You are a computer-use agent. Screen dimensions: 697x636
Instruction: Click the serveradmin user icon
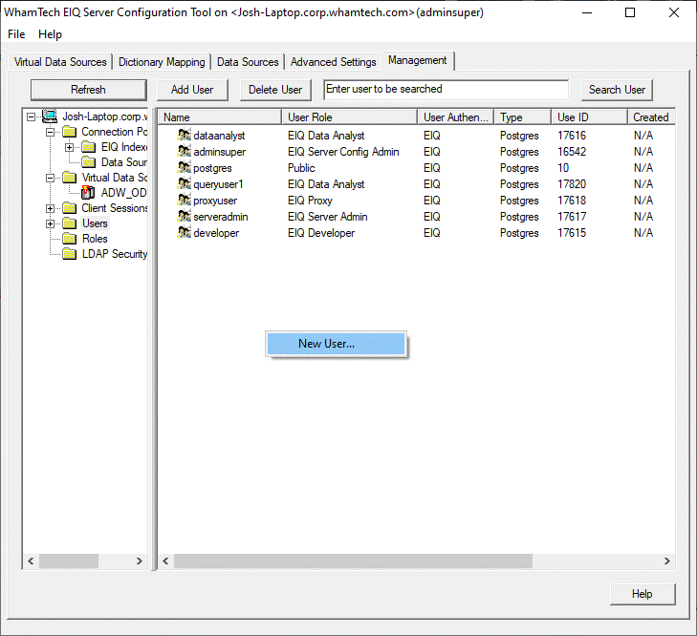tap(184, 216)
